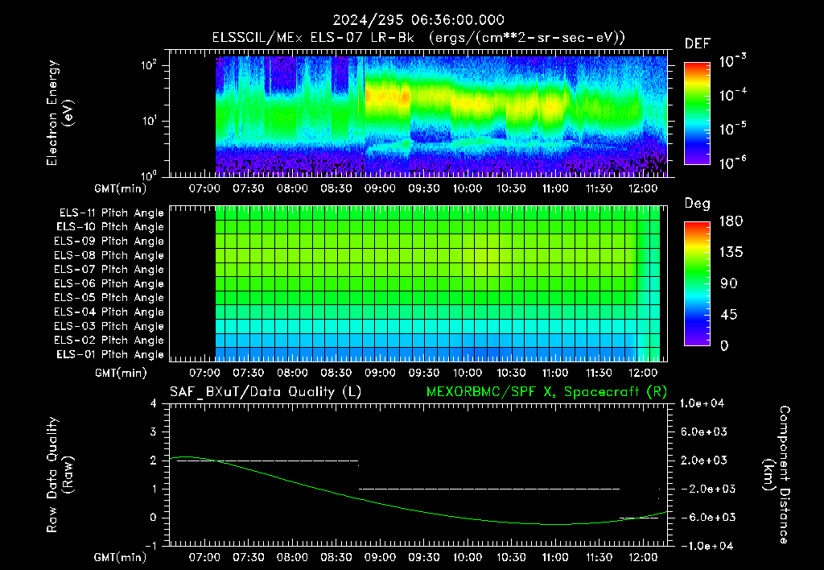Click the Deg colorbar label

(698, 204)
